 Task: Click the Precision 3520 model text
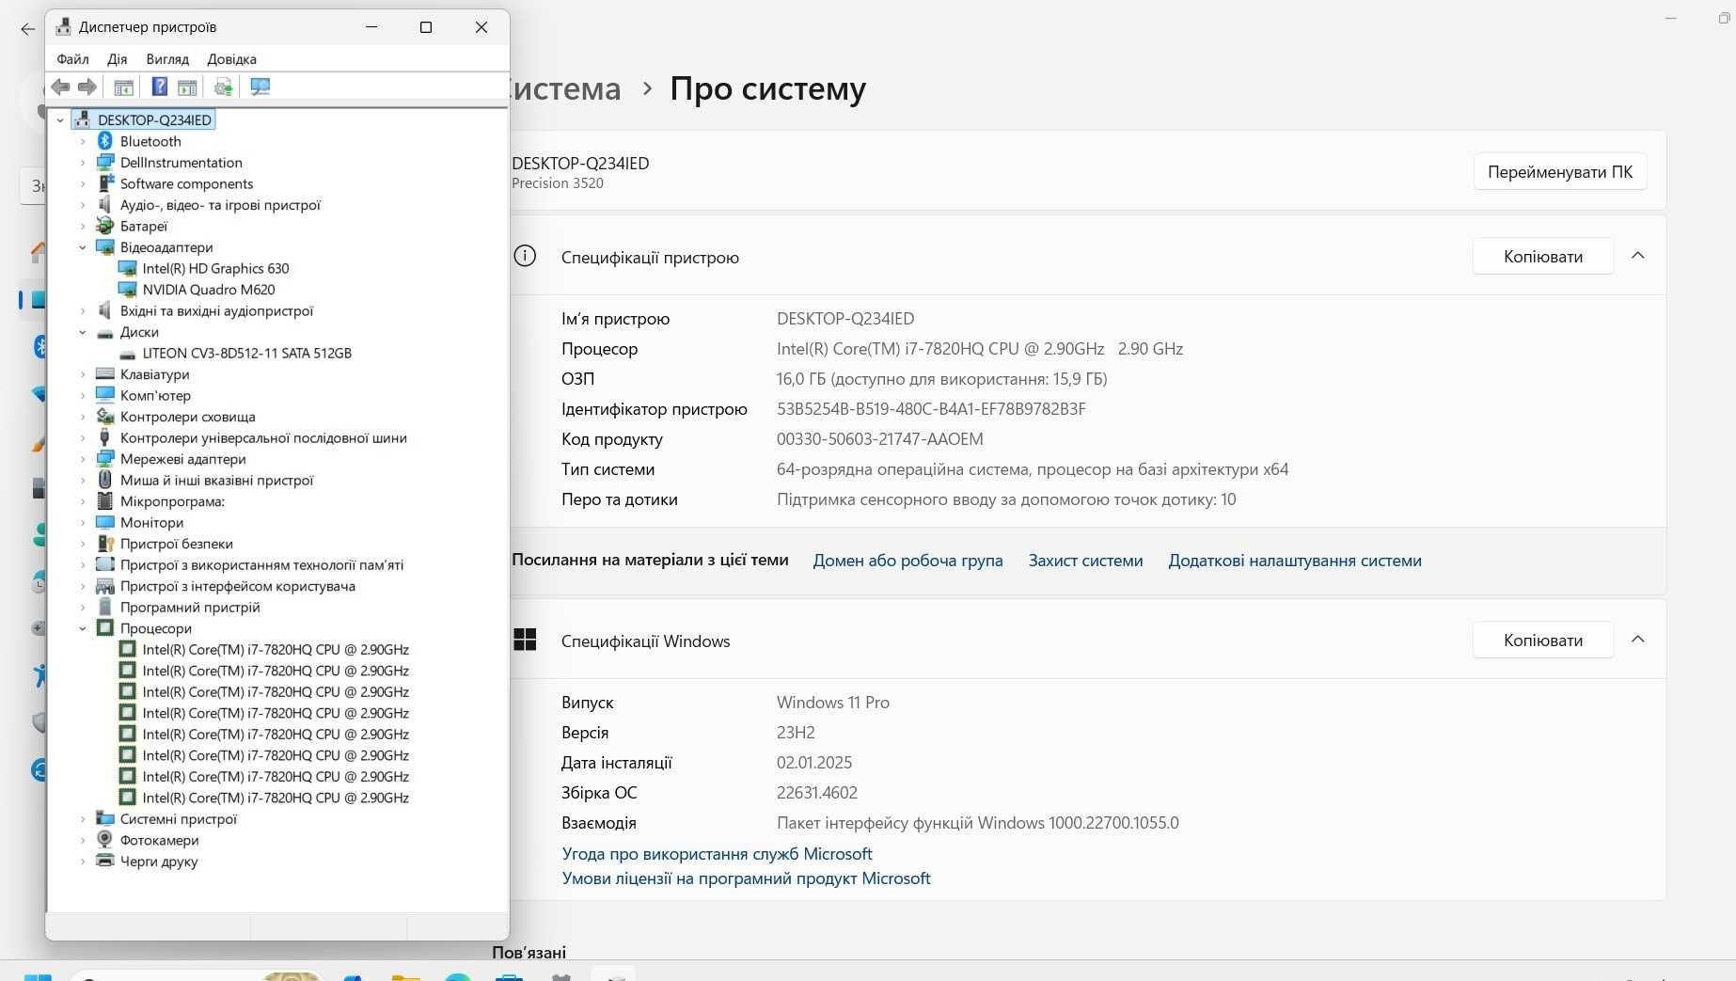[x=558, y=183]
